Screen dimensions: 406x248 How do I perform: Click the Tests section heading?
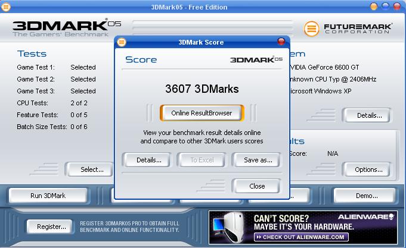pyautogui.click(x=32, y=54)
